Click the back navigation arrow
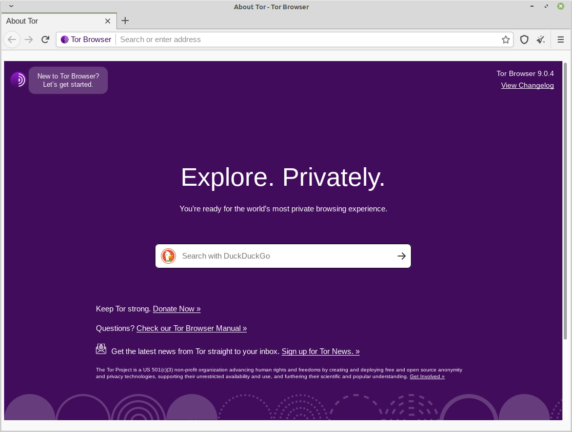 coord(12,40)
